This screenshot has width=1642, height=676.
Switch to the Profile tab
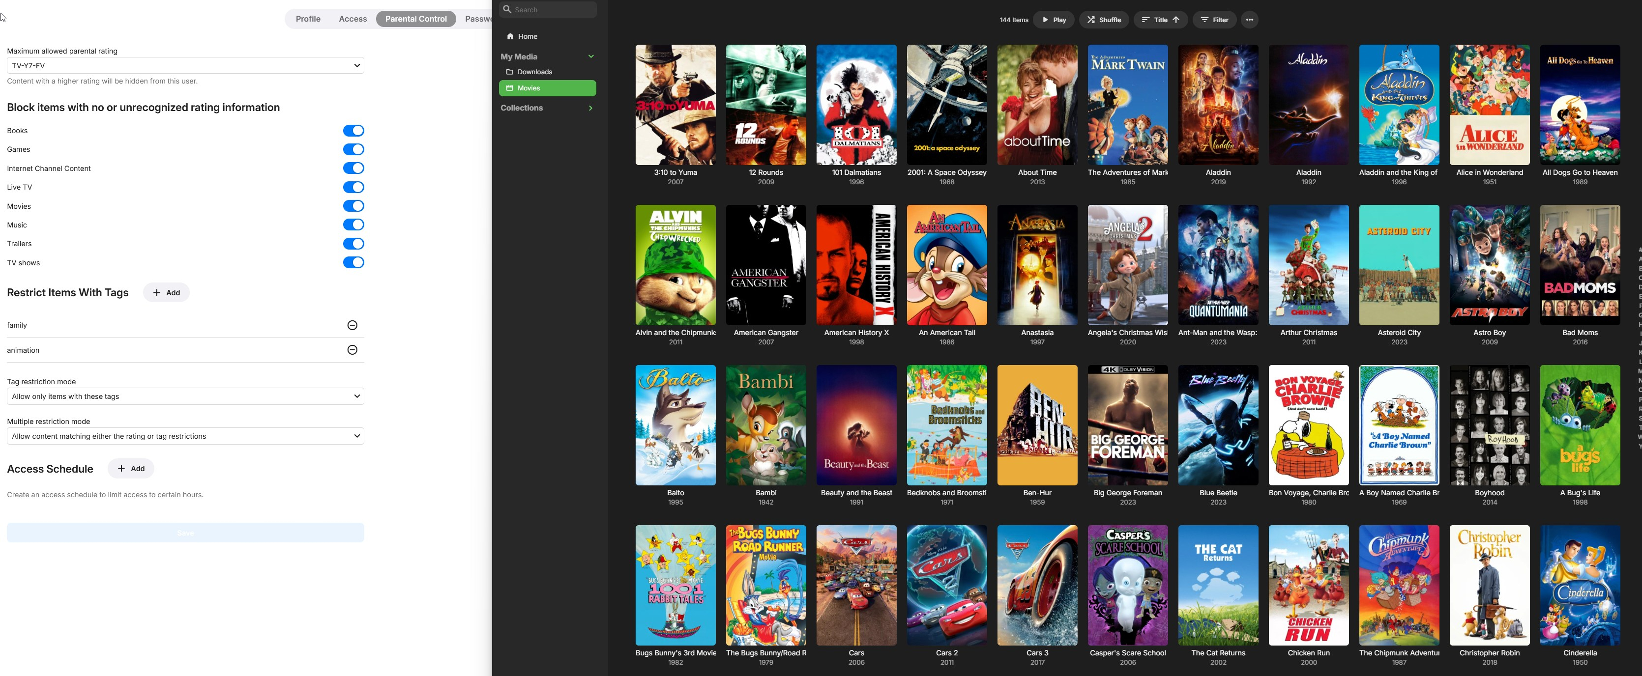pos(308,19)
